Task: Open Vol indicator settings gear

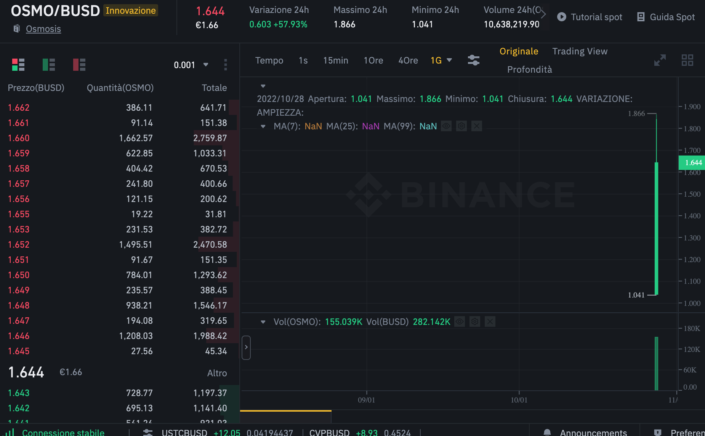Action: [475, 322]
